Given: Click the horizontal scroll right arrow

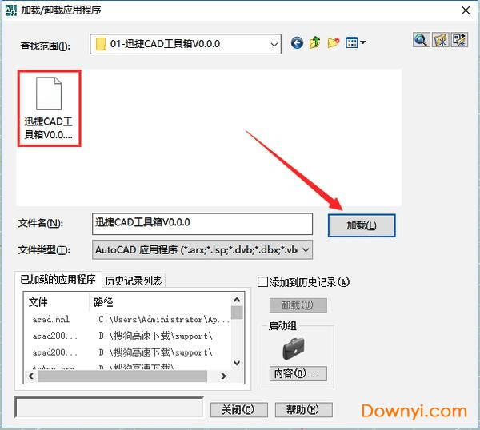Looking at the screenshot, I should tap(224, 376).
